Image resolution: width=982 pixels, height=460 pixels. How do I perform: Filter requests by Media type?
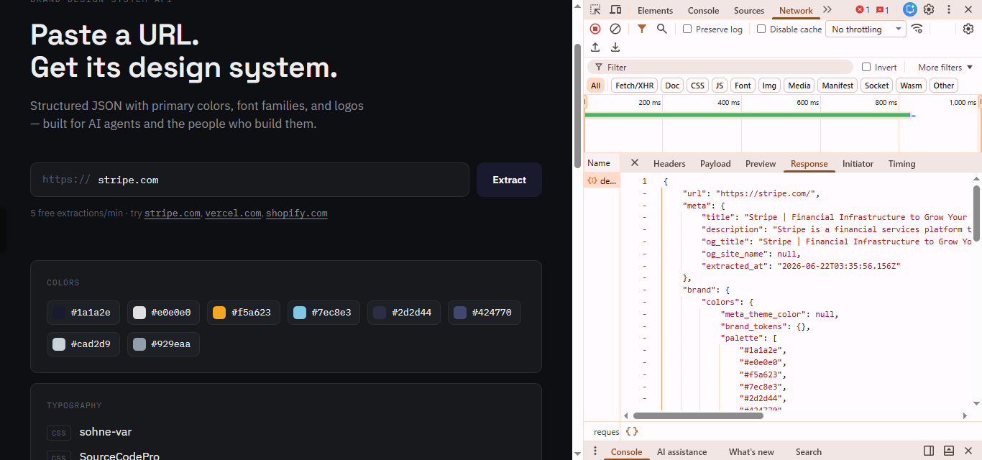coord(799,86)
